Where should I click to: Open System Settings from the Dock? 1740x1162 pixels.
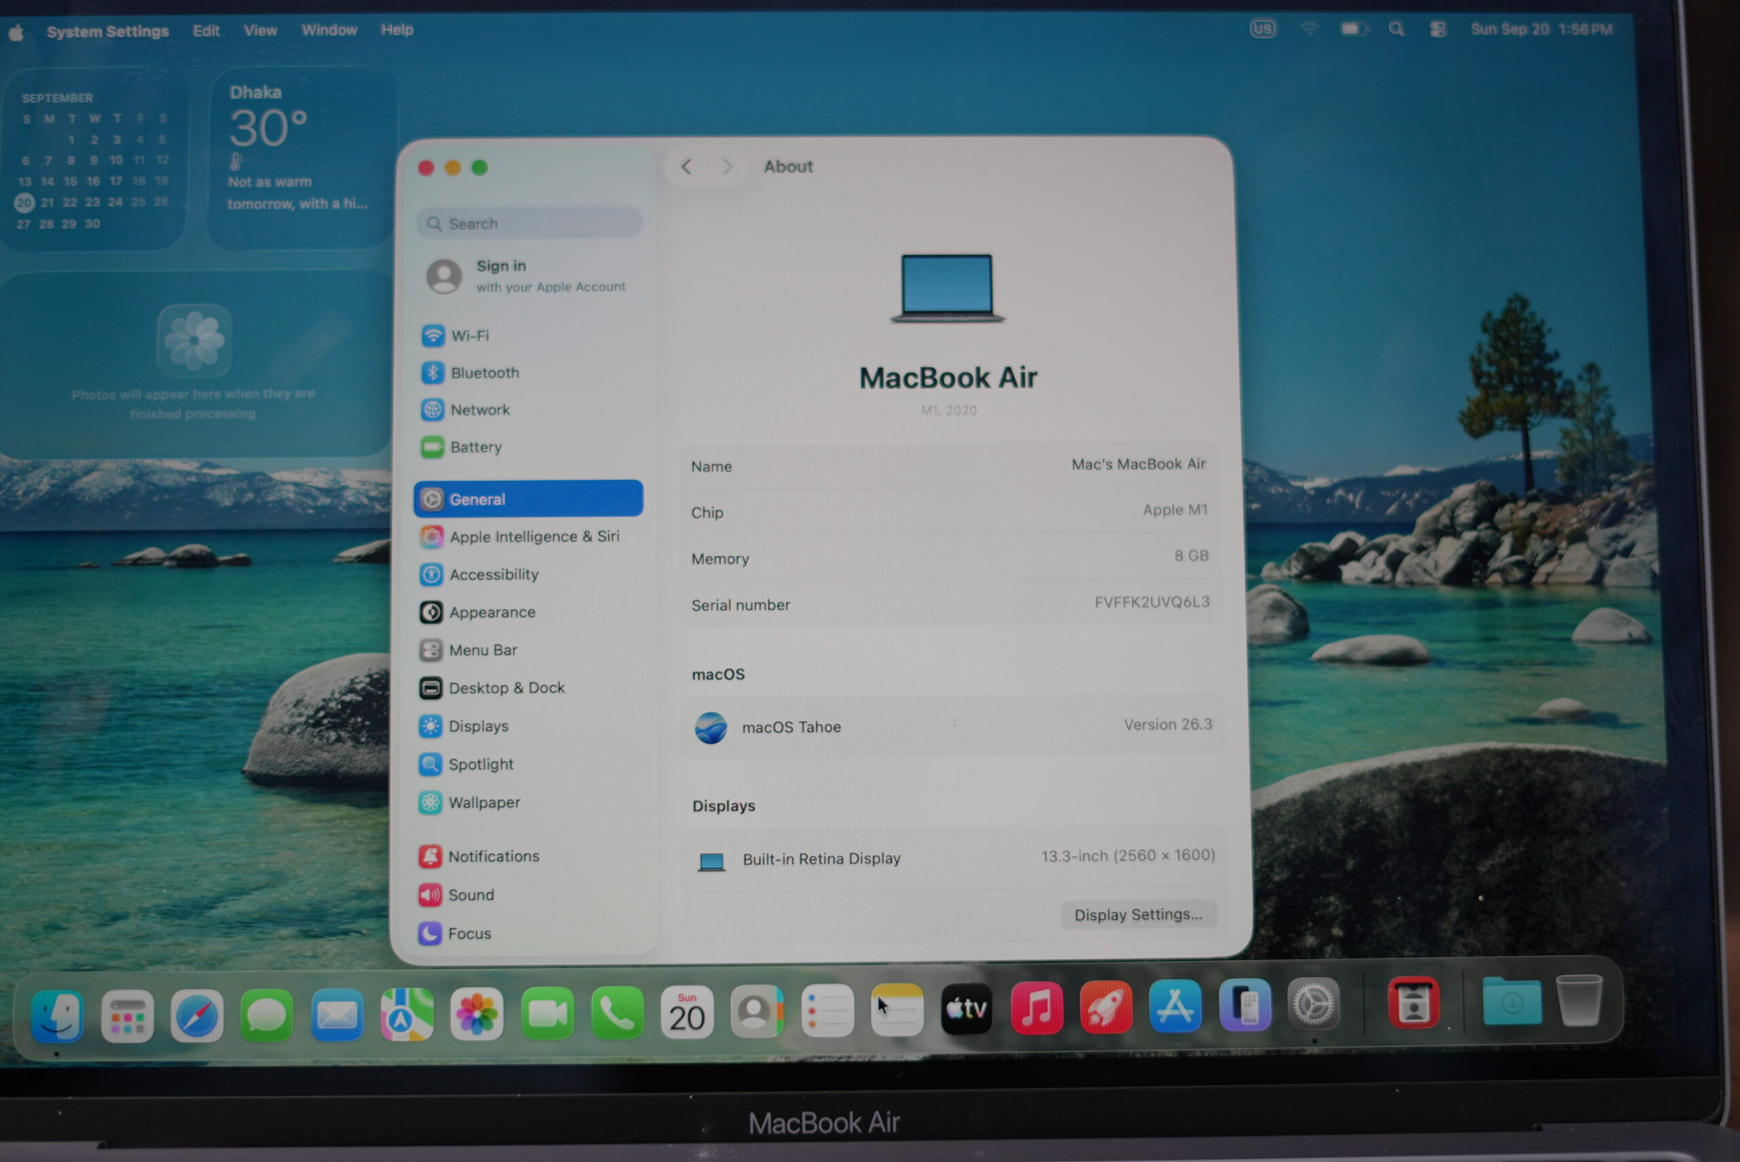pyautogui.click(x=1314, y=1004)
